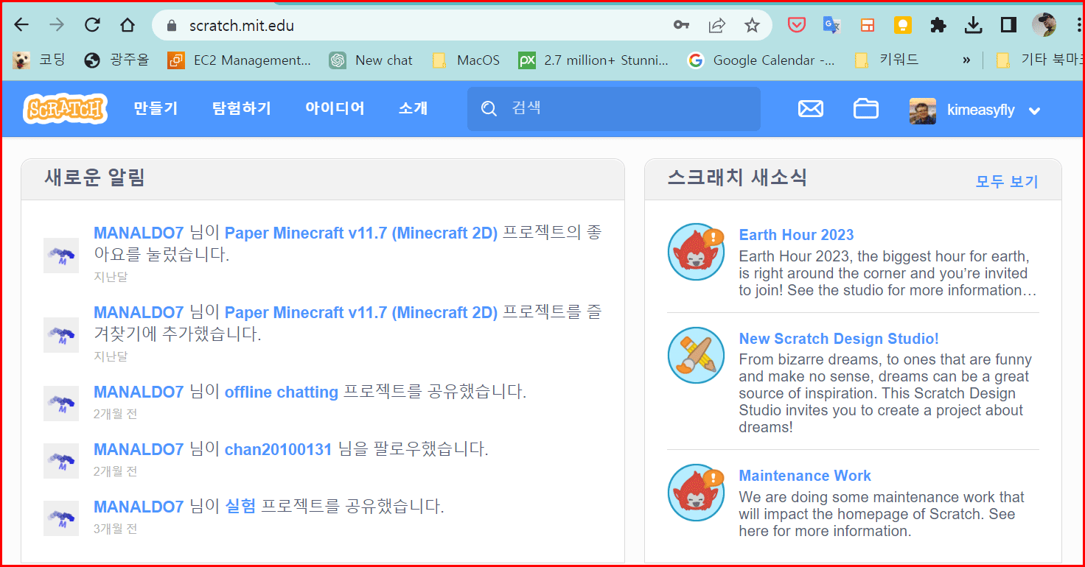Click MANALDO7 avatar beside offline chatting
The image size is (1085, 567).
click(61, 404)
